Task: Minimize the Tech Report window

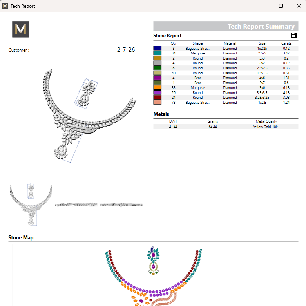Action: tap(263, 6)
